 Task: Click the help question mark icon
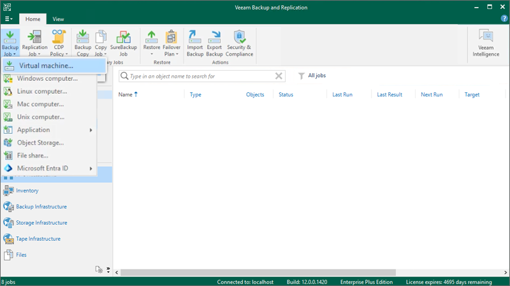pos(504,18)
